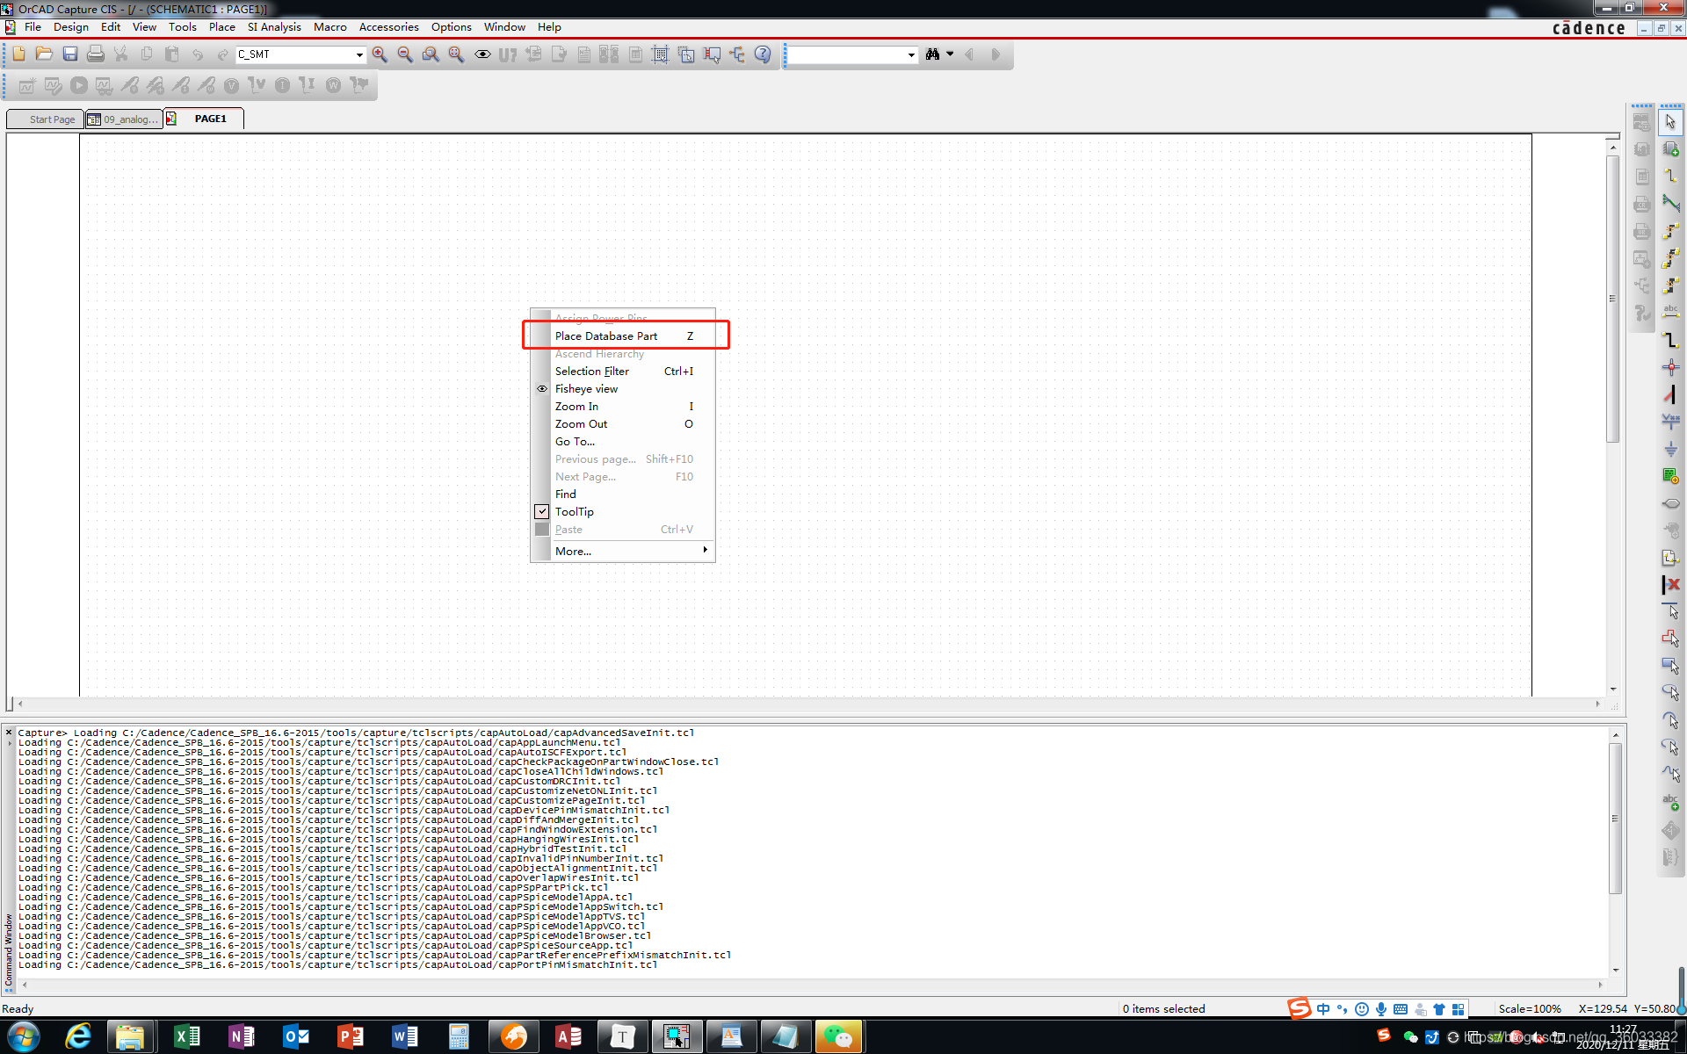This screenshot has width=1687, height=1054.
Task: Launch Excel from the Windows taskbar
Action: tap(187, 1036)
